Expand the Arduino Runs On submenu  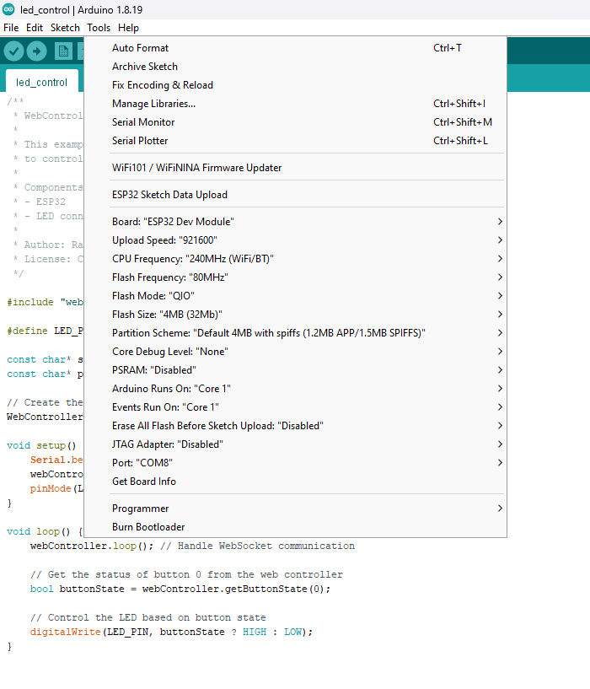point(295,389)
